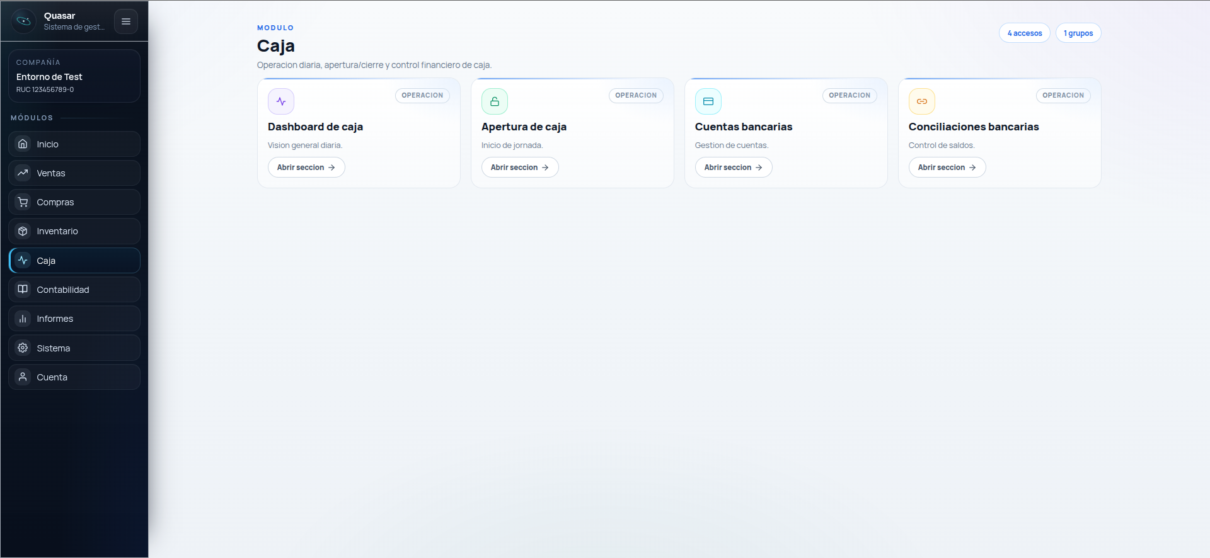Click Abrir seccion for Cuentas bancarias
Screen dimensions: 1210x558
click(734, 168)
